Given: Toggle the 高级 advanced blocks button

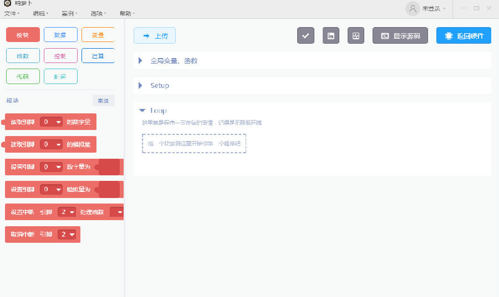Looking at the screenshot, I should [103, 101].
